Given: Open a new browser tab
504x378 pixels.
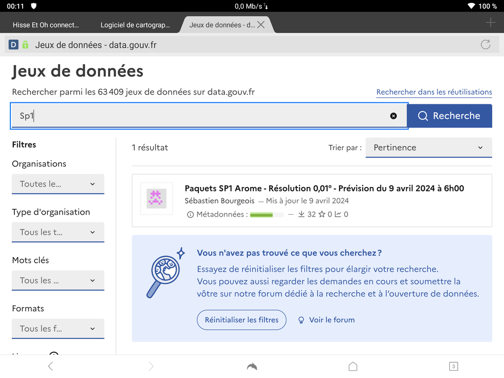Looking at the screenshot, I should point(491,23).
